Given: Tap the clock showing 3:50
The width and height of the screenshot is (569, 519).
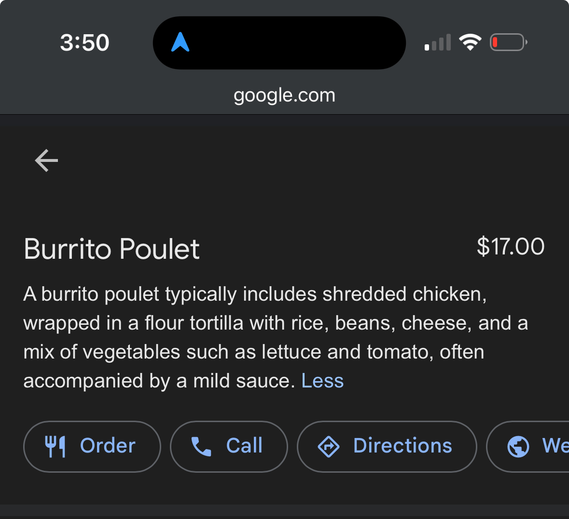Looking at the screenshot, I should coord(84,42).
